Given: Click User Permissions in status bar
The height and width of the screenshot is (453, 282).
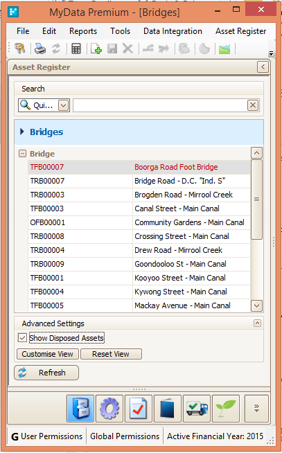Looking at the screenshot, I should 52,436.
